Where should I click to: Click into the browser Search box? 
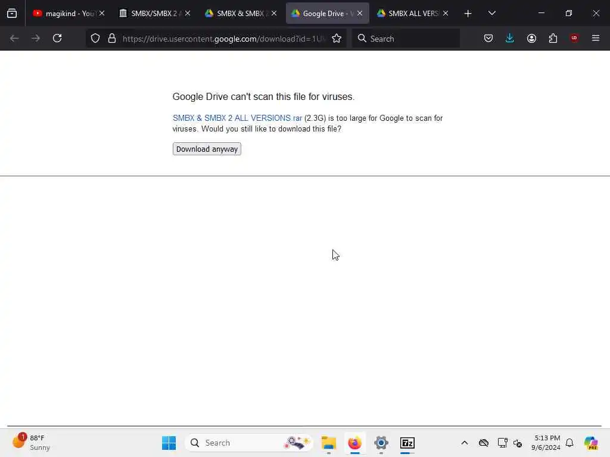click(x=406, y=39)
